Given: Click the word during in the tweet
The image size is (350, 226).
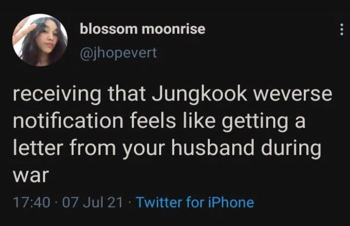Looking at the screenshot, I should 291,149.
